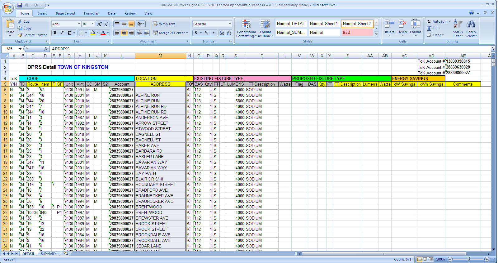Increase decimal places
Viewport: 498px width, 263px height.
pos(222,33)
